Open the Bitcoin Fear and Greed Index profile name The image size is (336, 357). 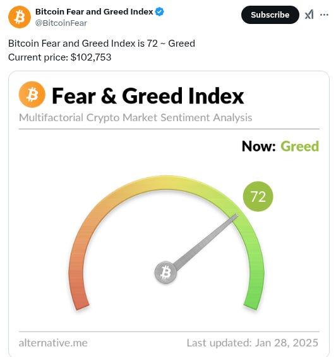click(94, 11)
